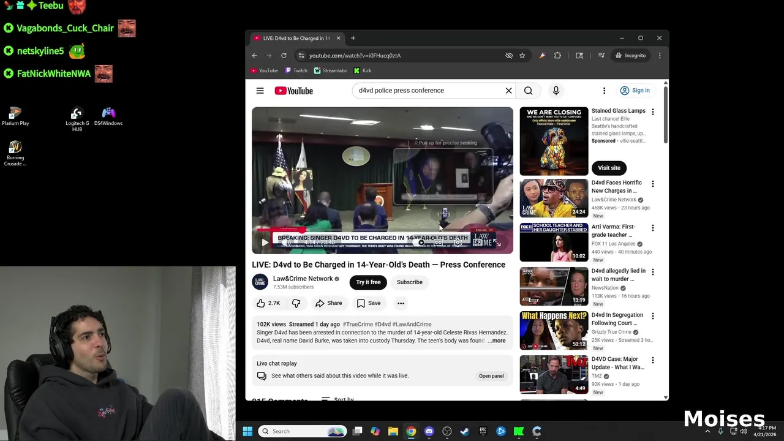This screenshot has height=441, width=784.
Task: Toggle closed captions CC on the video
Action: pos(439,243)
